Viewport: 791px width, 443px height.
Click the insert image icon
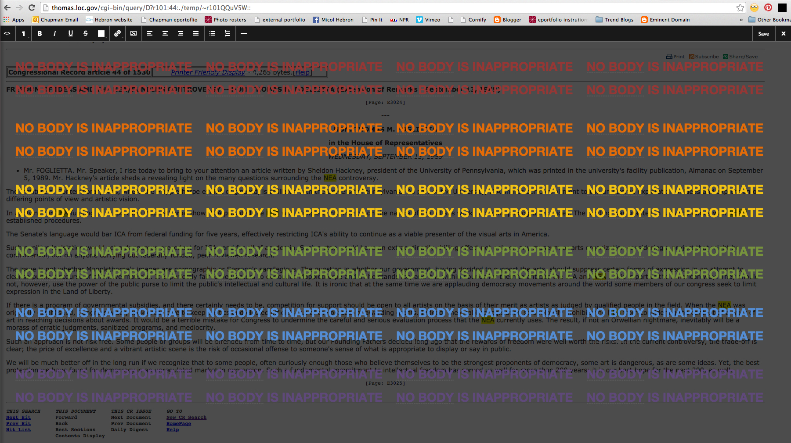coord(134,33)
